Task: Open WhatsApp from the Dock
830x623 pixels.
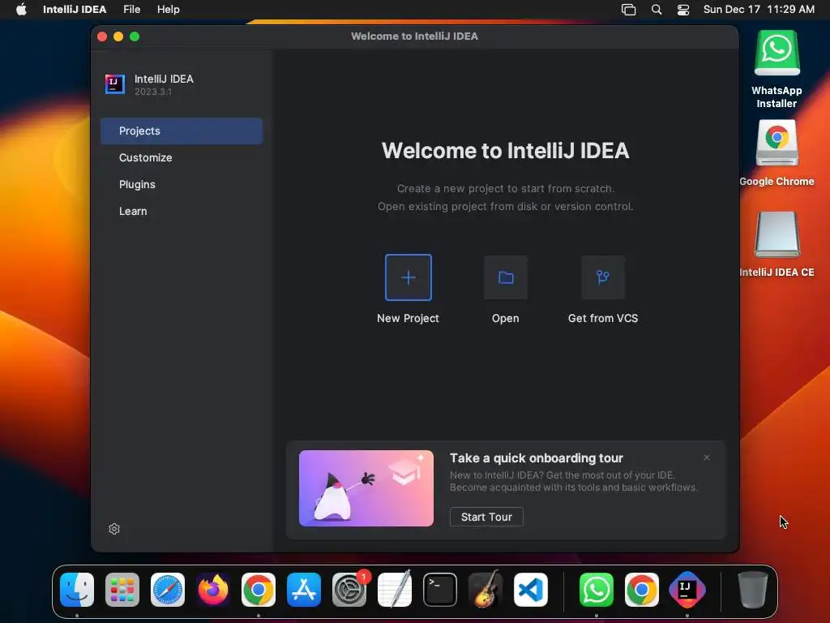Action: pos(597,590)
